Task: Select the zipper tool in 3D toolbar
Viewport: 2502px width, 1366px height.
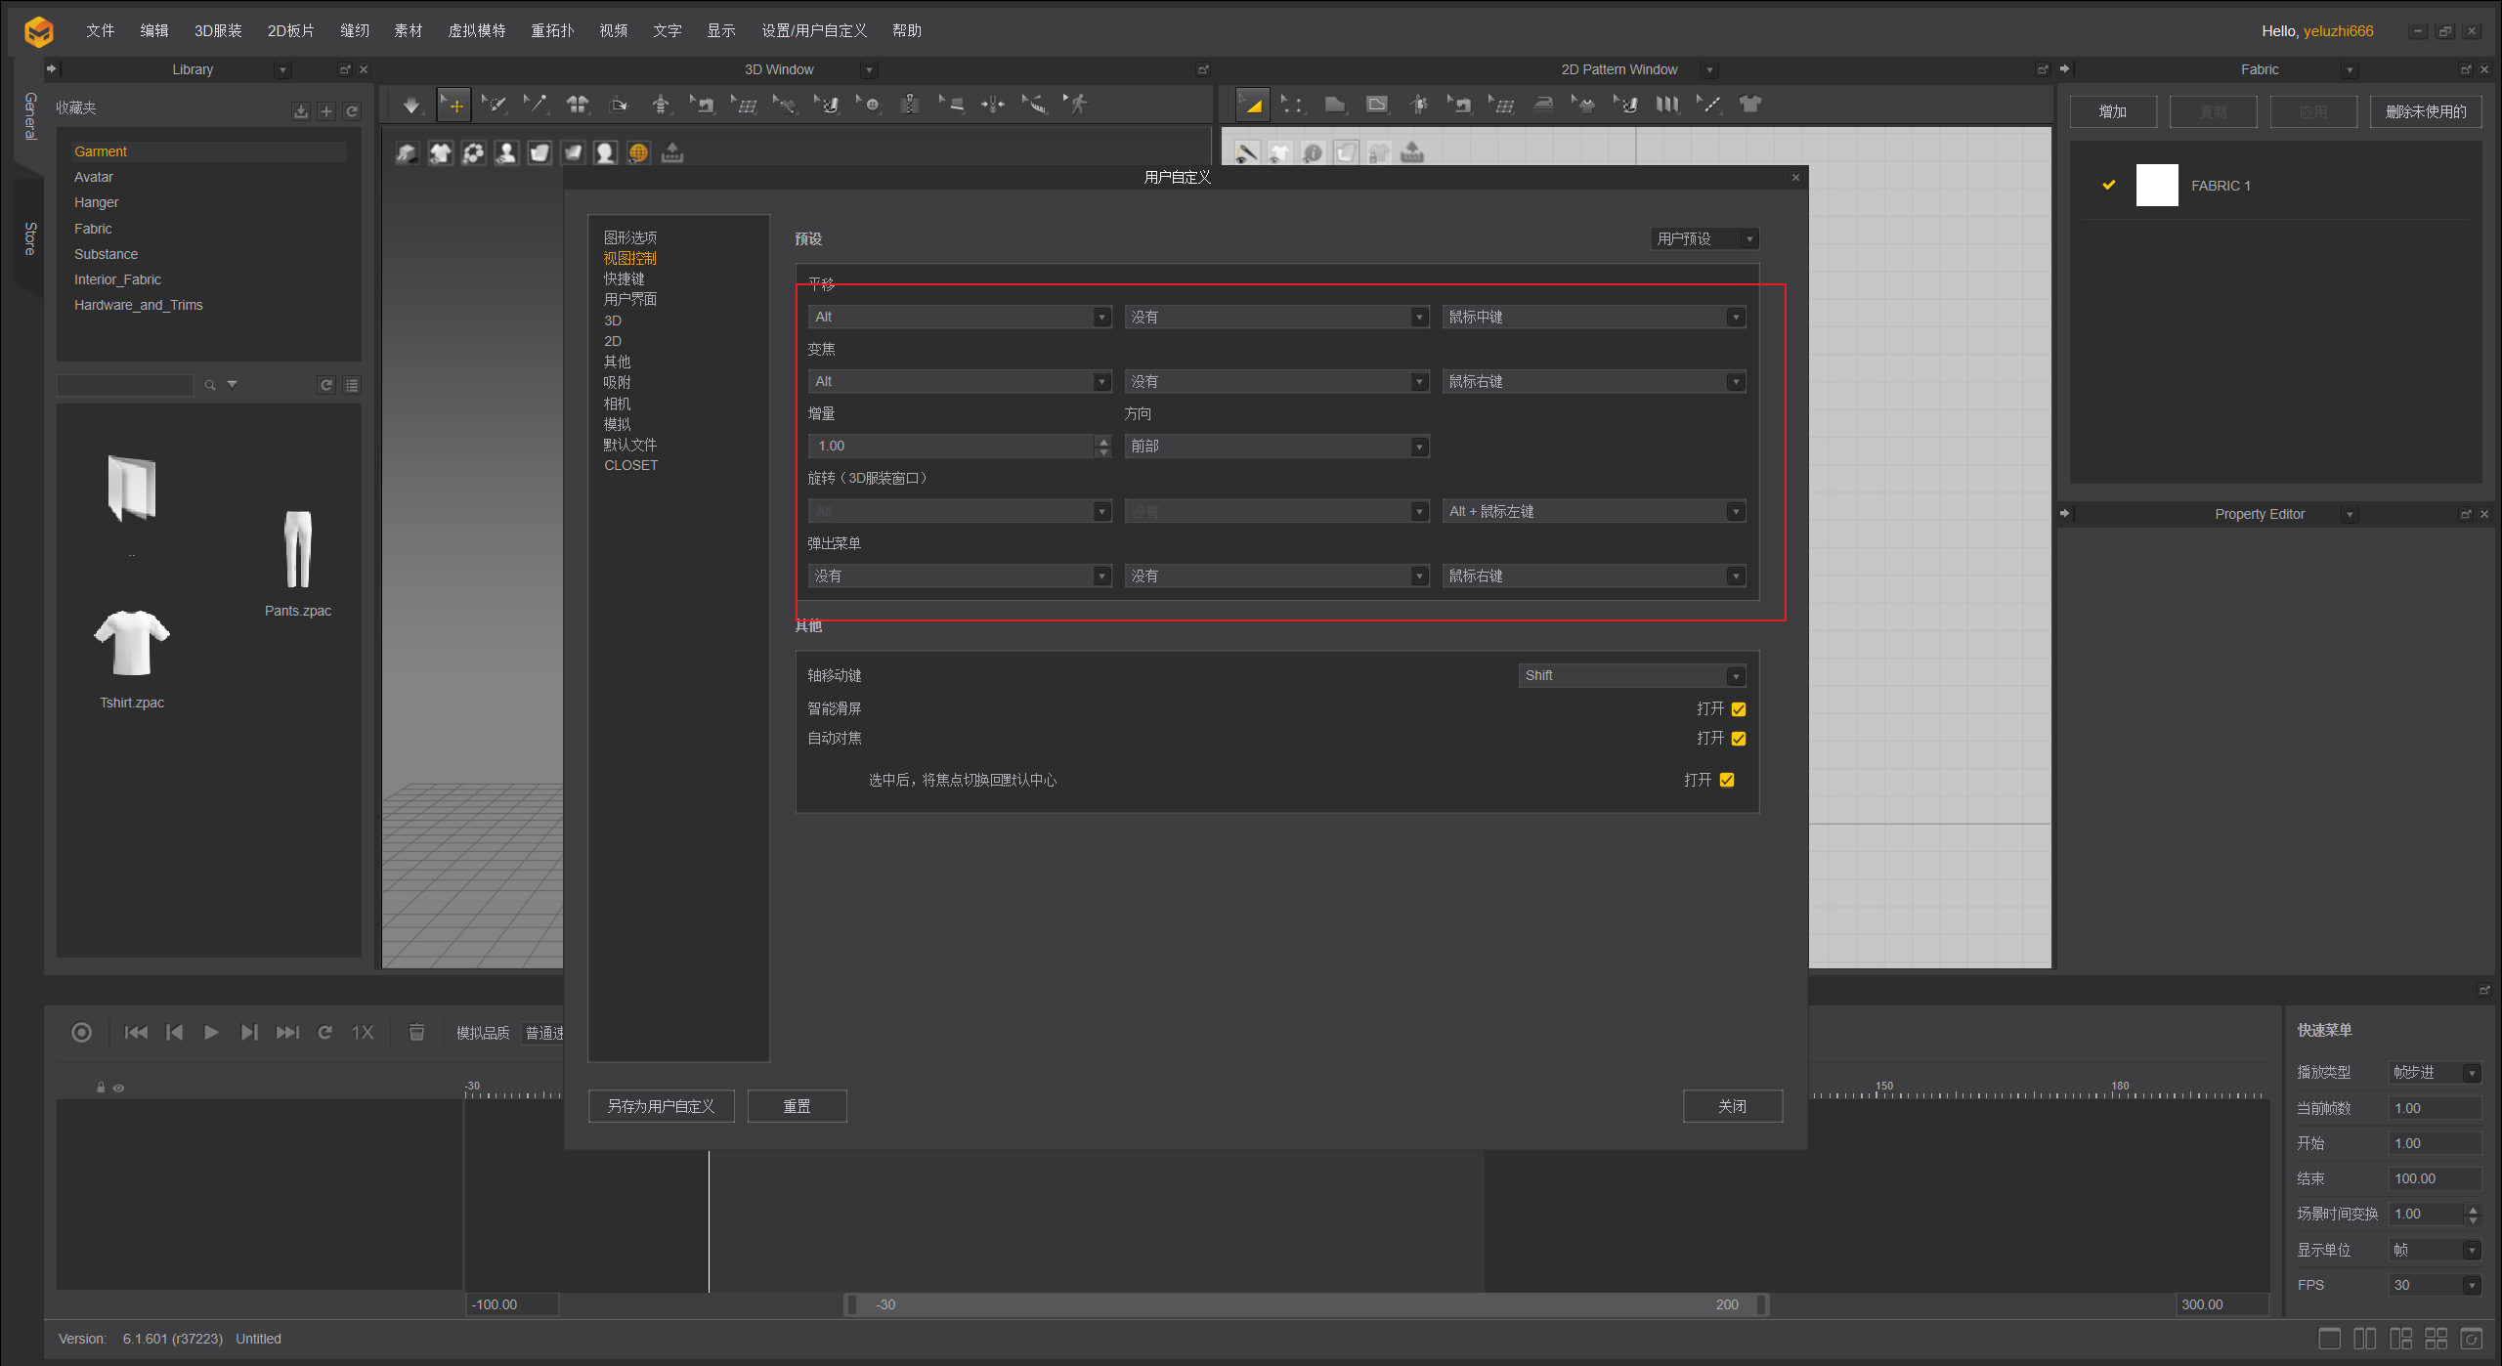Action: (910, 105)
